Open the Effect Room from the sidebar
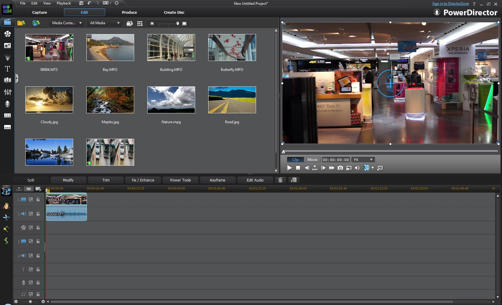The image size is (502, 305). click(7, 34)
